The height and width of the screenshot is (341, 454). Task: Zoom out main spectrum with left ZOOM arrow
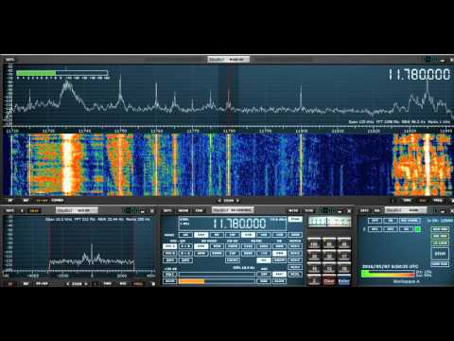pyautogui.click(x=219, y=201)
